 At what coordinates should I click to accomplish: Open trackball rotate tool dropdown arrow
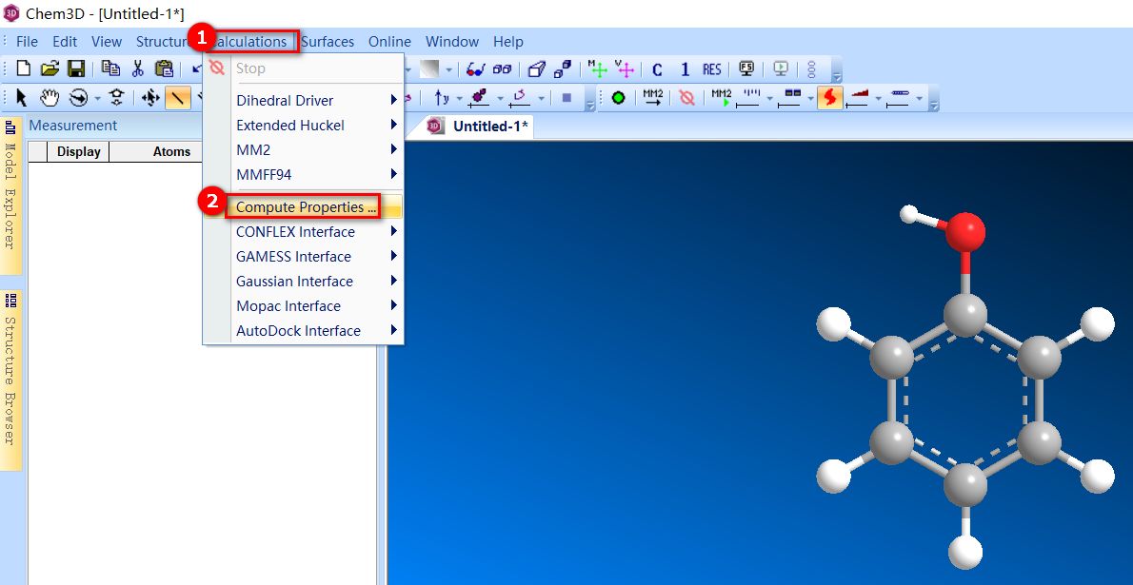click(97, 97)
